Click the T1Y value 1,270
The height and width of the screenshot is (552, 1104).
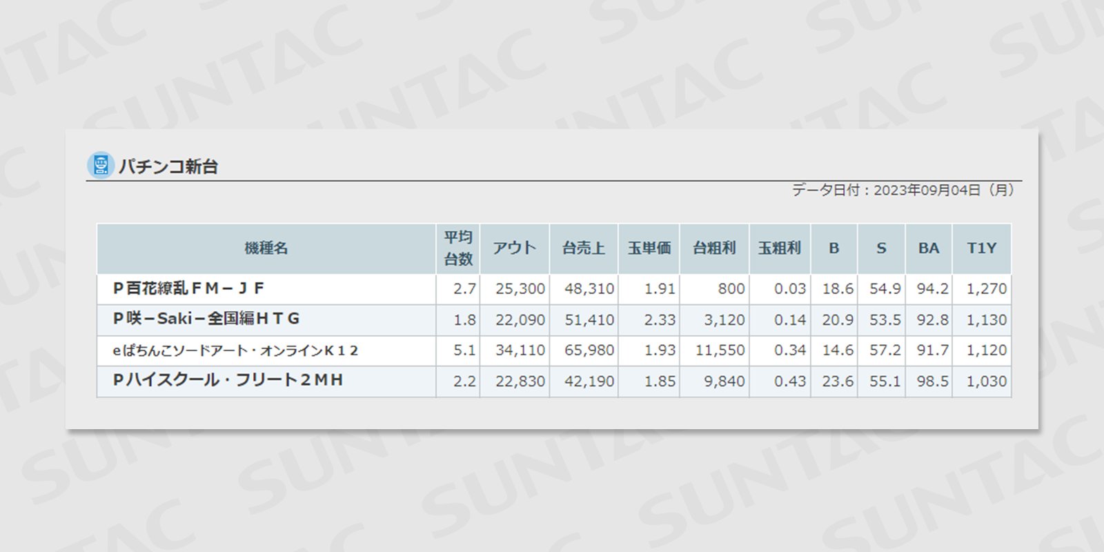click(987, 289)
